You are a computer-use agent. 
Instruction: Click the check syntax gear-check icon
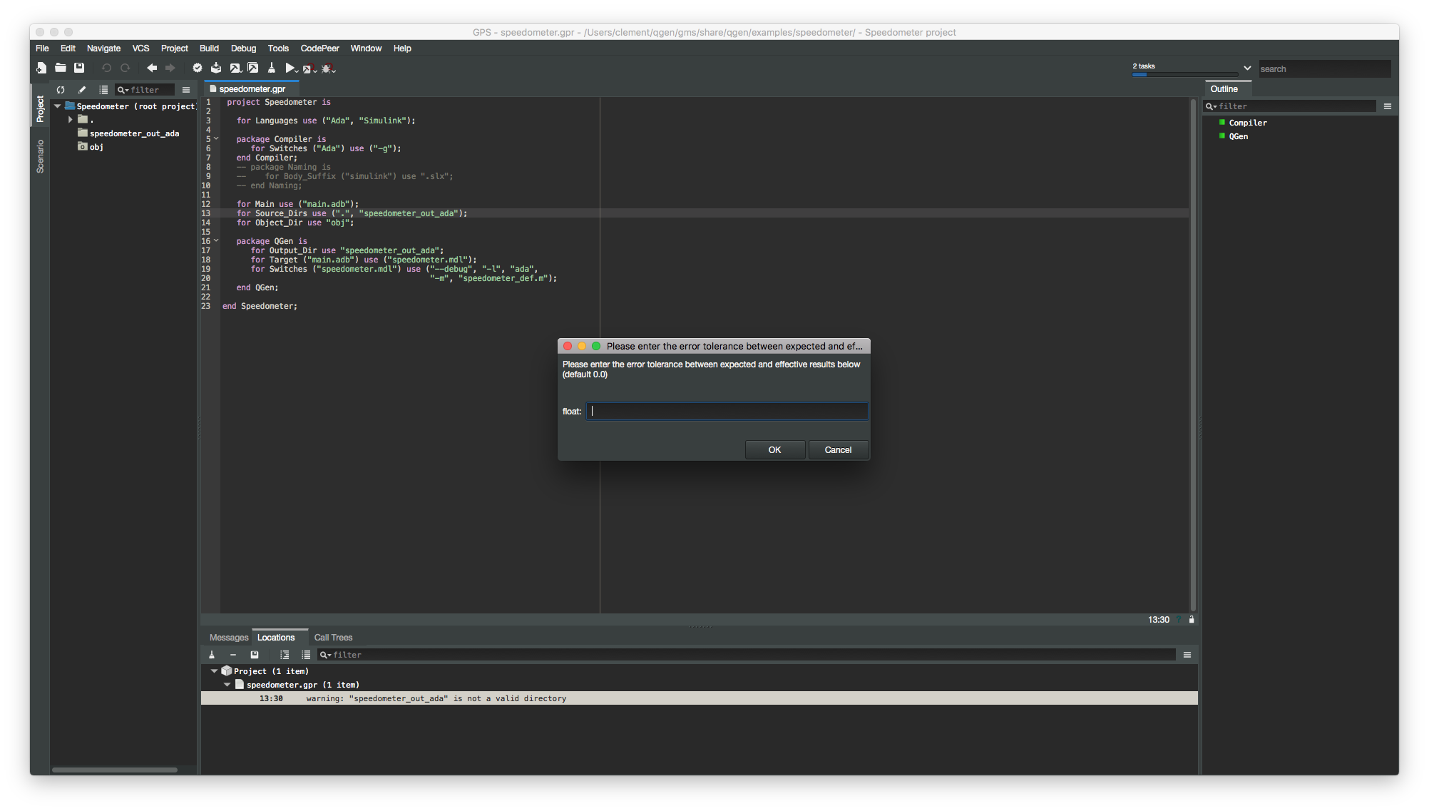click(198, 68)
